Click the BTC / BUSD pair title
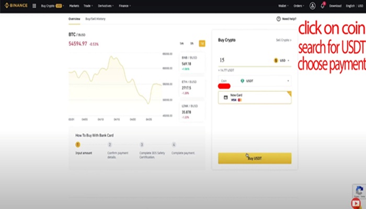Viewport: 366px width, 209px height. (77, 34)
